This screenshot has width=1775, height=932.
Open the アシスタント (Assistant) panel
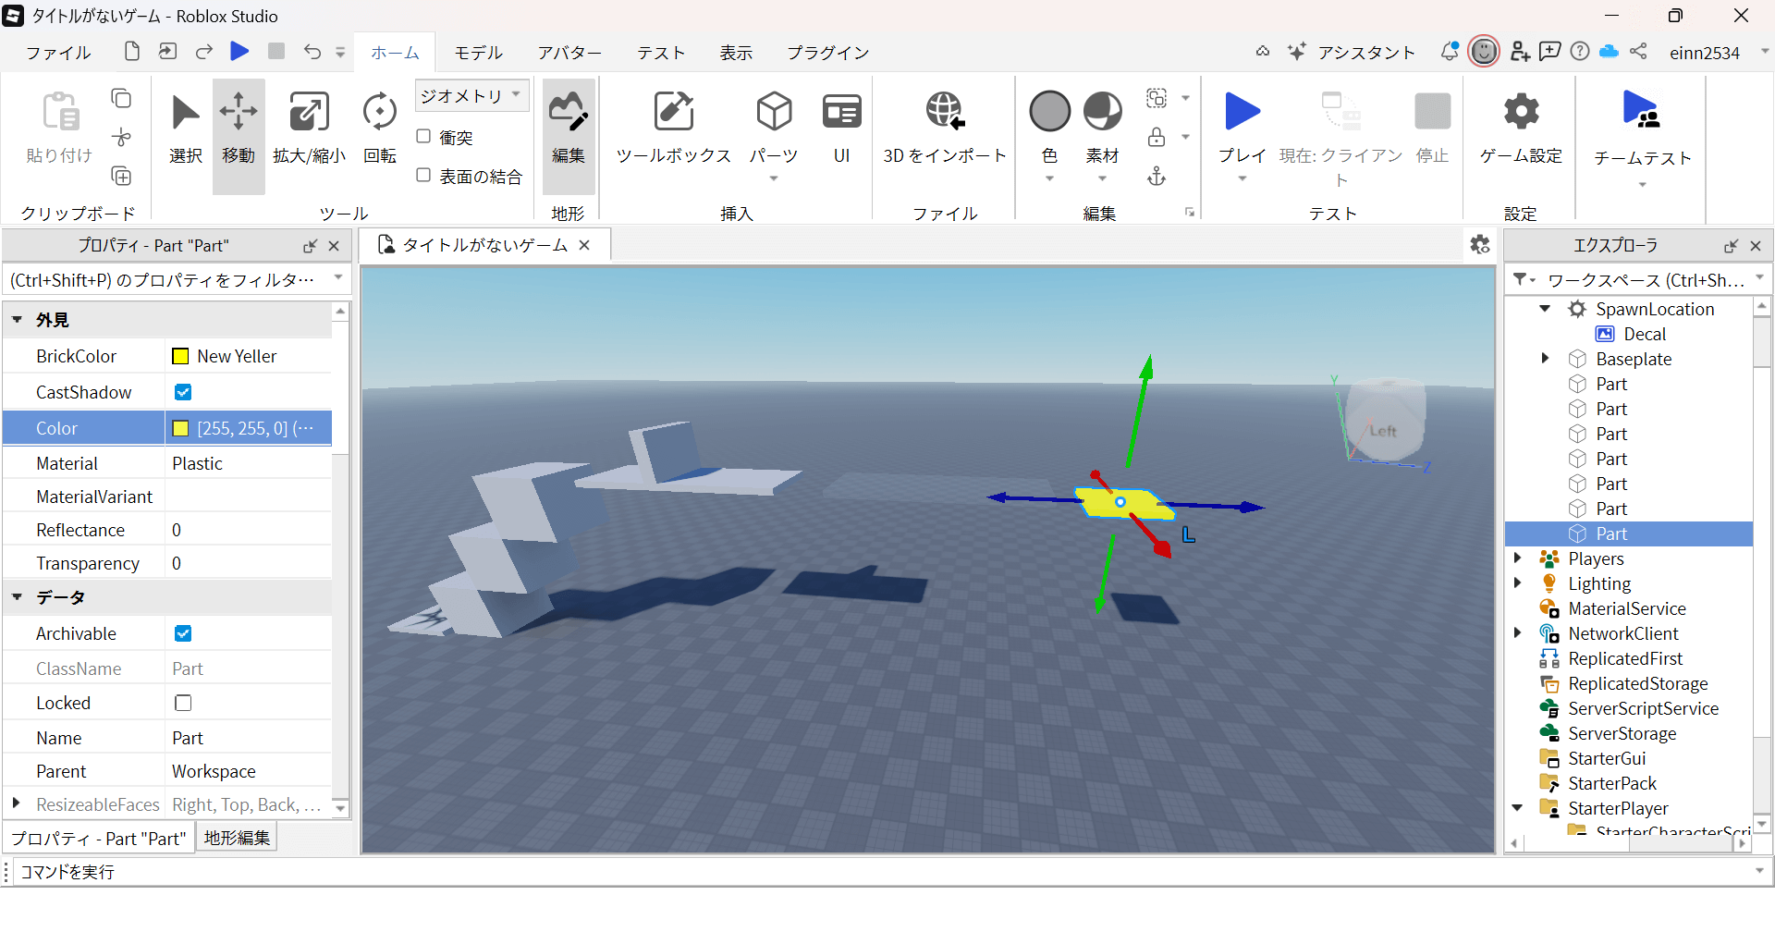point(1351,53)
